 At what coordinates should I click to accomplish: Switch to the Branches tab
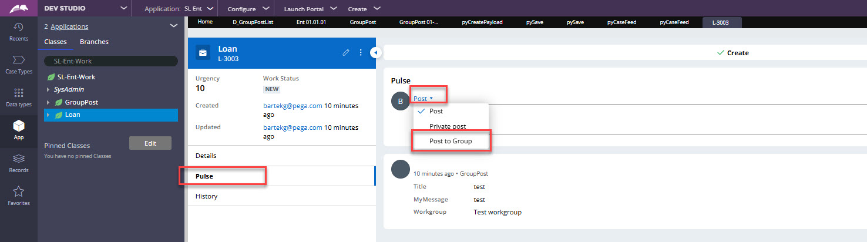pos(94,42)
